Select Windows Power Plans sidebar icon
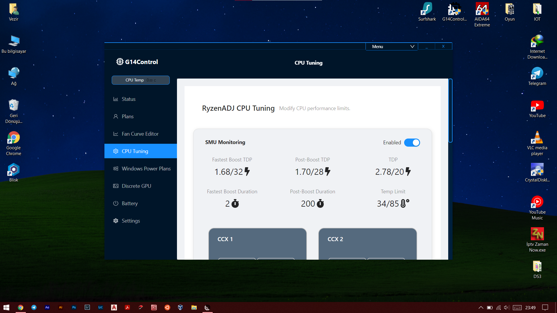557x313 pixels. [x=116, y=169]
